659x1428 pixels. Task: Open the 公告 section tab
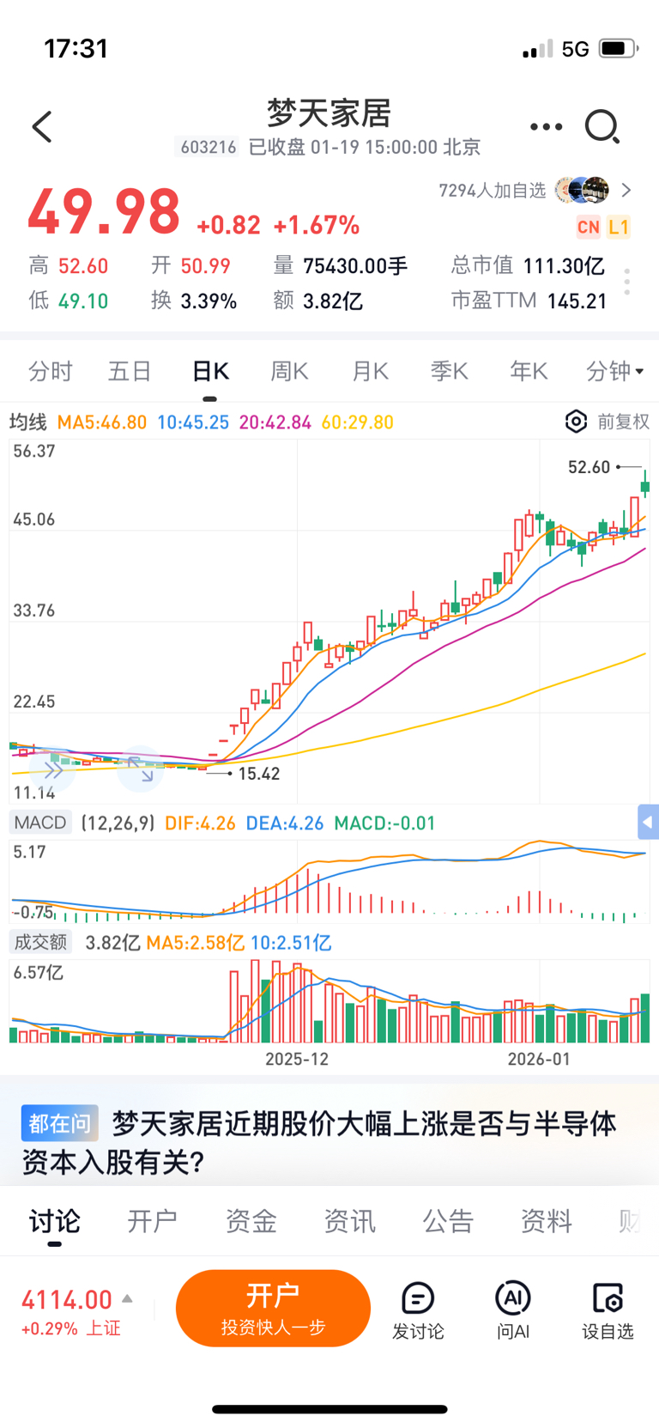click(x=448, y=1220)
